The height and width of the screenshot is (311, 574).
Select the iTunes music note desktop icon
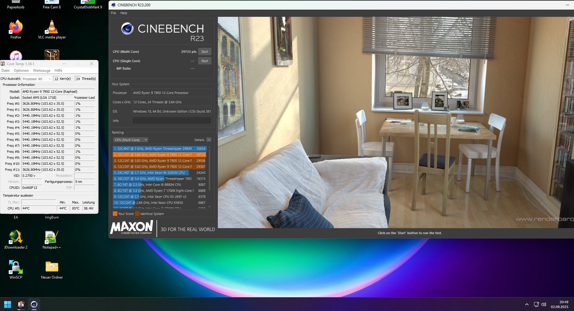point(16,56)
